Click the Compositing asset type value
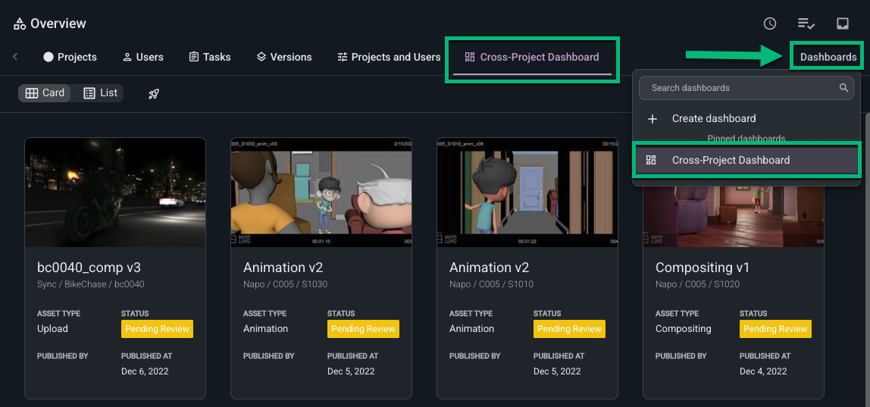Image resolution: width=870 pixels, height=407 pixels. coord(683,329)
